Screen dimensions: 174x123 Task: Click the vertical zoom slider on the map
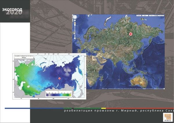coord(75,30)
